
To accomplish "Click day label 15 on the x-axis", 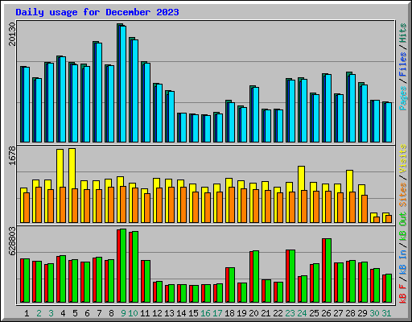I will click(193, 313).
